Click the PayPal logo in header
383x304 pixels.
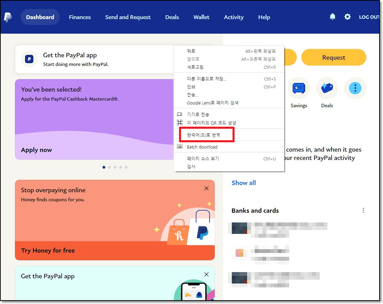pyautogui.click(x=8, y=17)
